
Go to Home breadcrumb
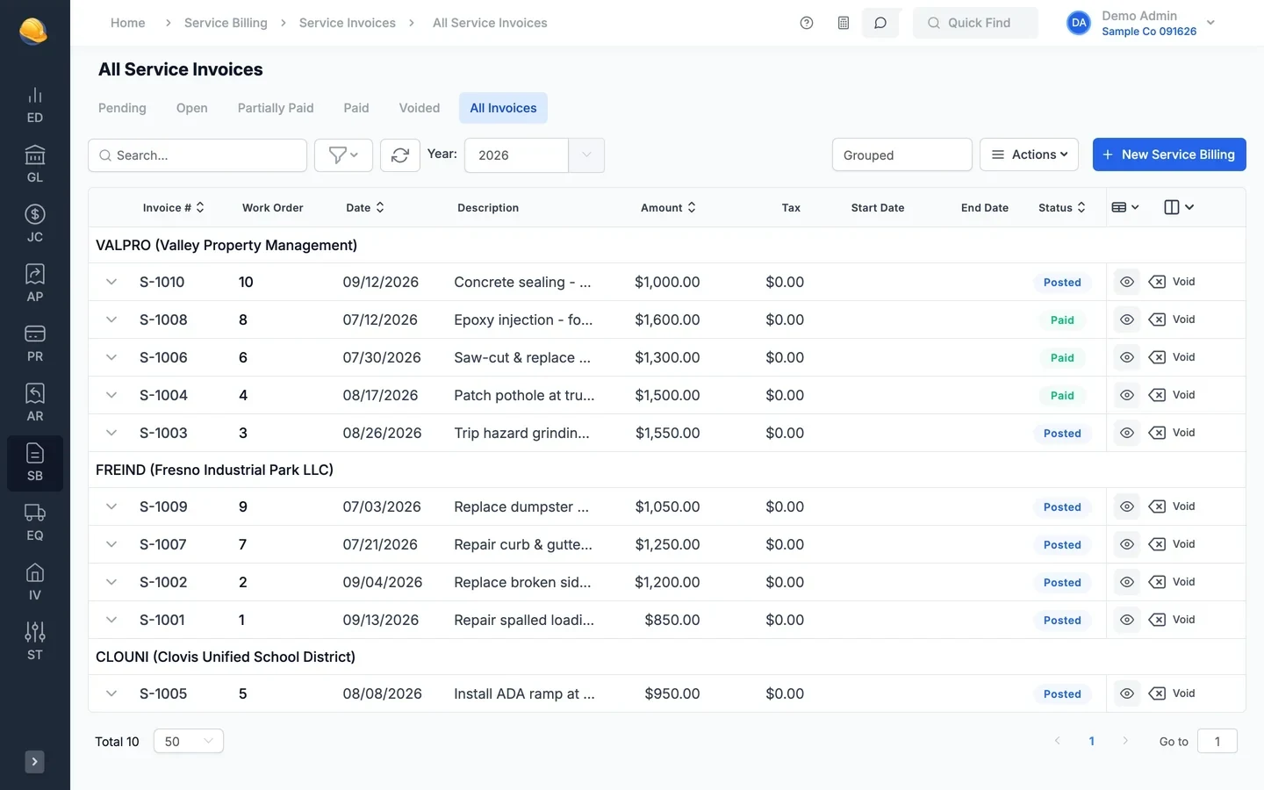[128, 23]
